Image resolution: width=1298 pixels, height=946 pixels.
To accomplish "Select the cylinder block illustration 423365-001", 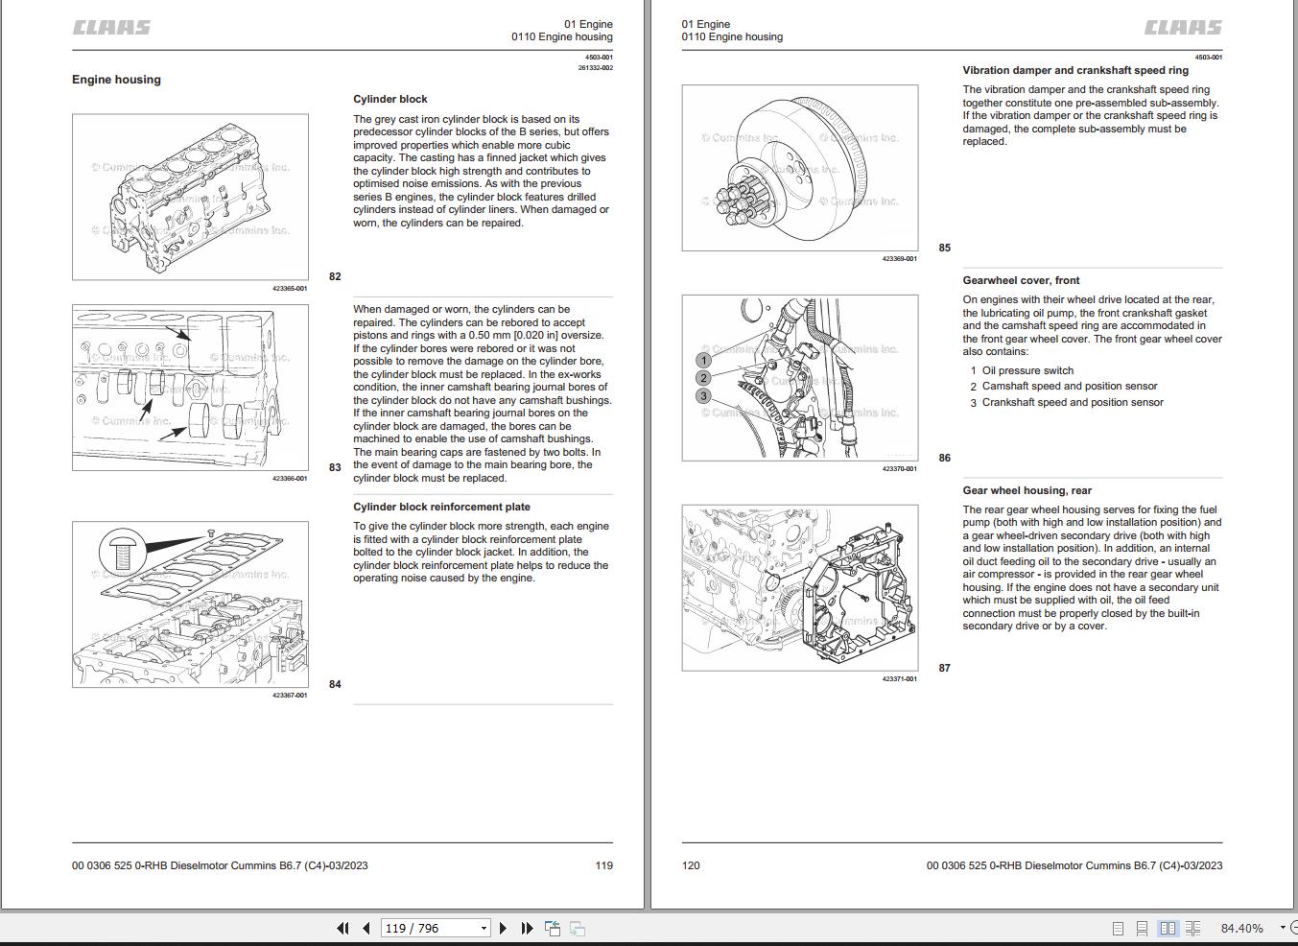I will tap(190, 197).
